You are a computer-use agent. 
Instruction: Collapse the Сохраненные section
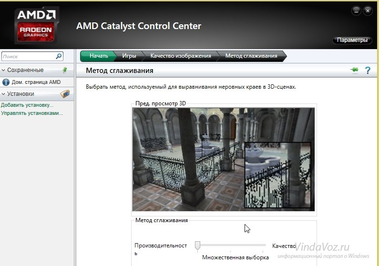pos(3,70)
